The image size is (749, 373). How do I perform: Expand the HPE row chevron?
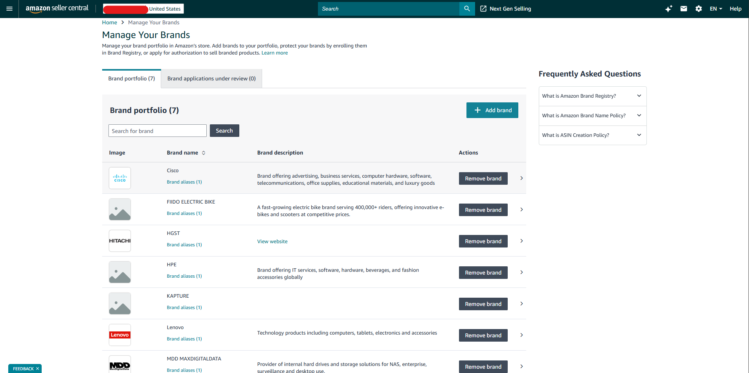pyautogui.click(x=521, y=272)
